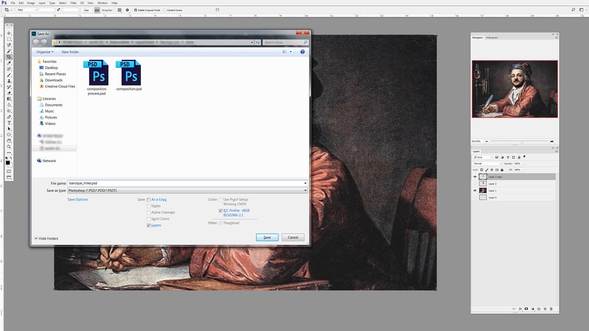The image size is (589, 331).
Task: Select the Clone Stamp tool
Action: click(9, 81)
